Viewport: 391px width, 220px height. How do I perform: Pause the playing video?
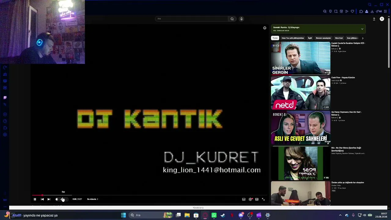pos(35,199)
